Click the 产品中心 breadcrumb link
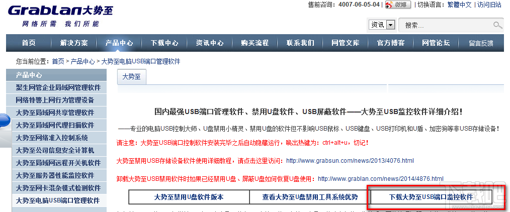 (x=82, y=61)
